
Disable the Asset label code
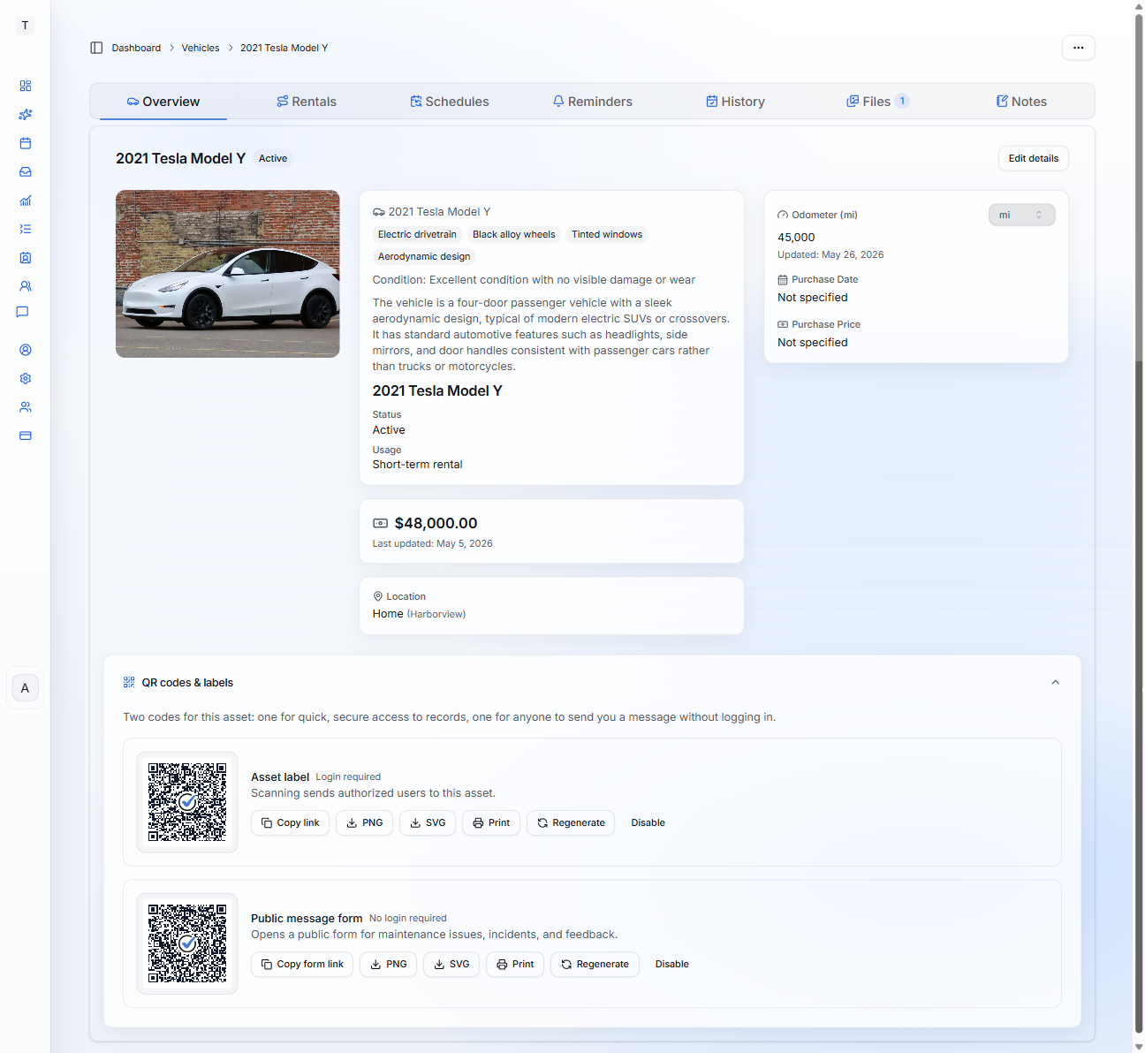tap(648, 822)
